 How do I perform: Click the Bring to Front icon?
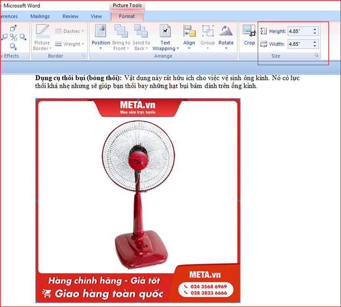121,31
